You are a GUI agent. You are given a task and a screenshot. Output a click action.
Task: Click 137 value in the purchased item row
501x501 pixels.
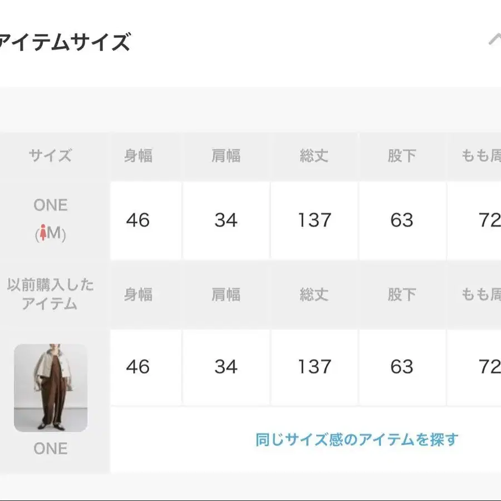coord(314,367)
